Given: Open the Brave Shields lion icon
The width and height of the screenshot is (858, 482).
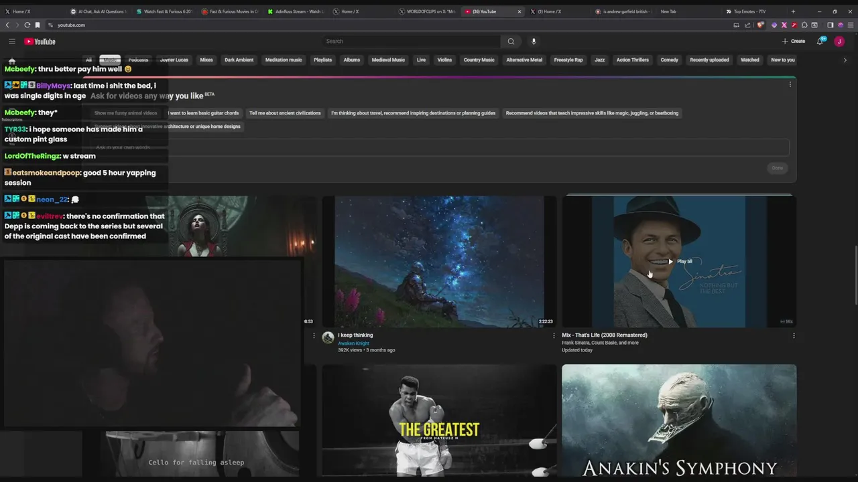Looking at the screenshot, I should 760,25.
